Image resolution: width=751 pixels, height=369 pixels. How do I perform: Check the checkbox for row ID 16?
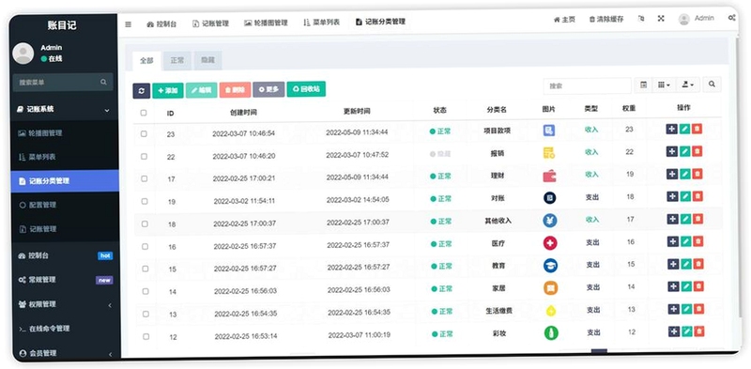coord(146,246)
